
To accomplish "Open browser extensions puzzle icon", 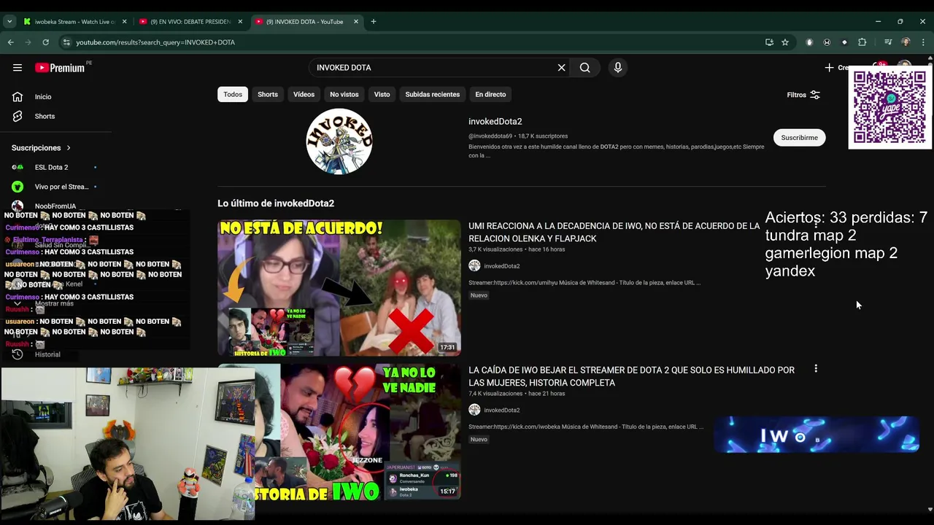I will coord(862,42).
